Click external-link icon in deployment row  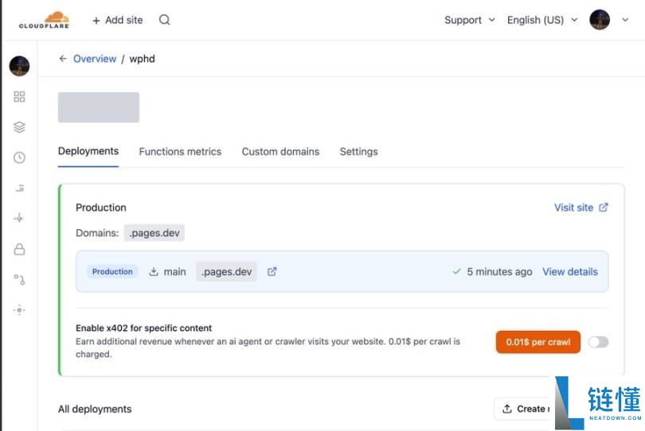[x=272, y=272]
